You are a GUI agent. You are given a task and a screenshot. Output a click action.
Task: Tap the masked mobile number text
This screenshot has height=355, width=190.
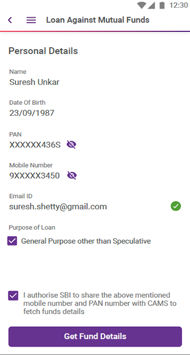tap(34, 175)
